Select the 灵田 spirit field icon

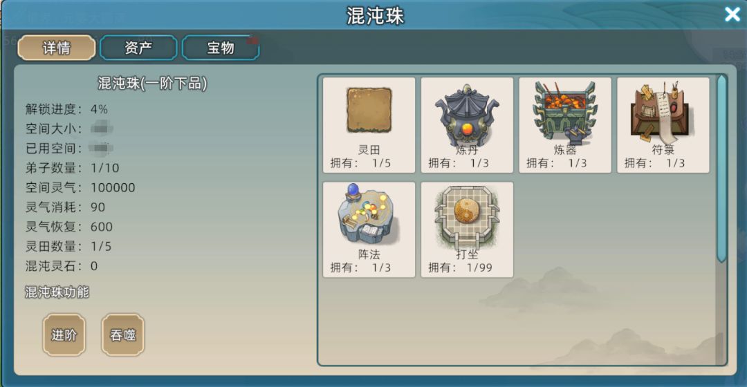pyautogui.click(x=369, y=110)
